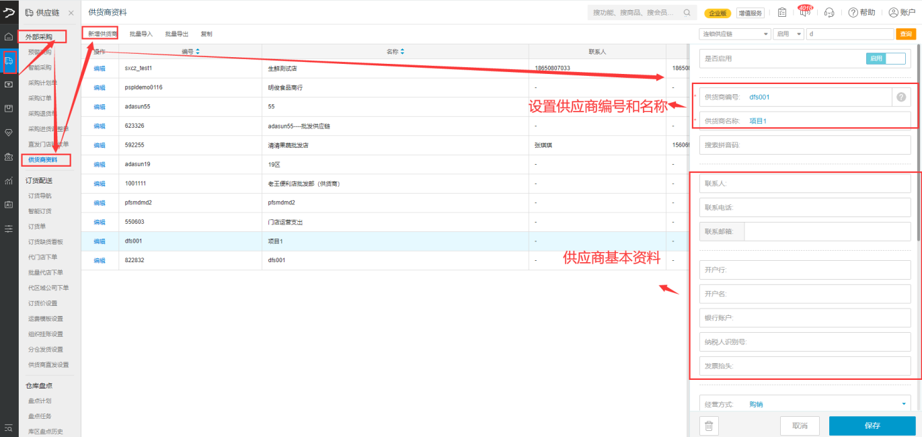Open the customer service headset icon
Viewport: 922px width, 437px height.
[829, 12]
